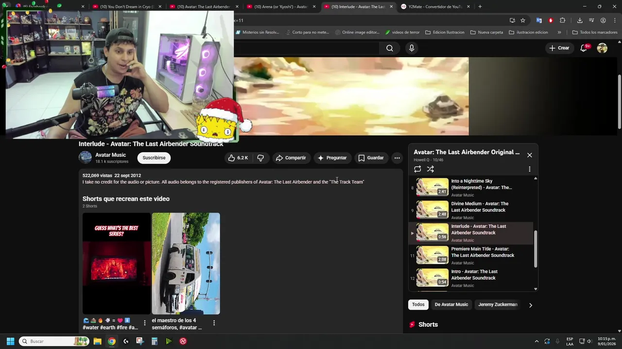Open Google Translate extension icon
Image resolution: width=622 pixels, height=349 pixels.
coord(539,20)
